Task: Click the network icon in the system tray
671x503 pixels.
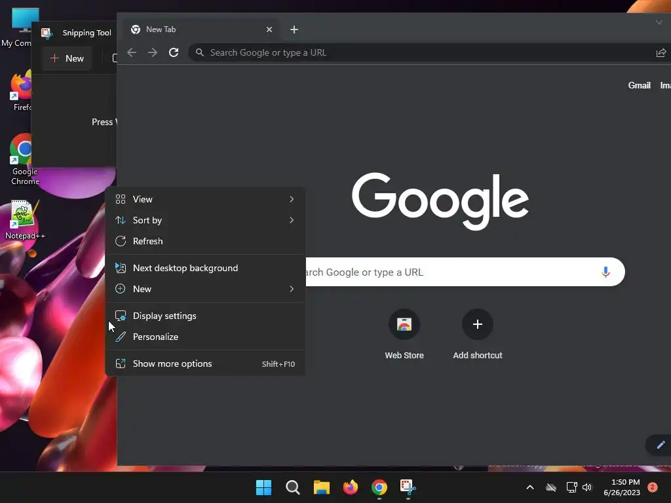Action: click(x=571, y=487)
